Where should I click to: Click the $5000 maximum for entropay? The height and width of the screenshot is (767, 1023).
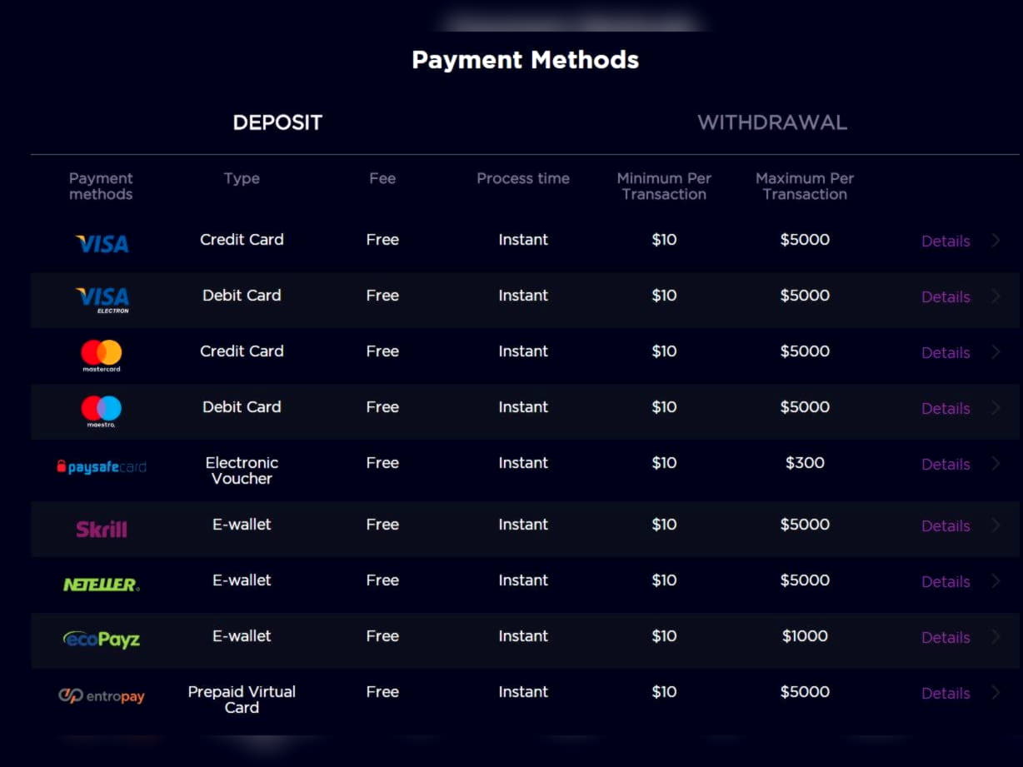click(805, 692)
